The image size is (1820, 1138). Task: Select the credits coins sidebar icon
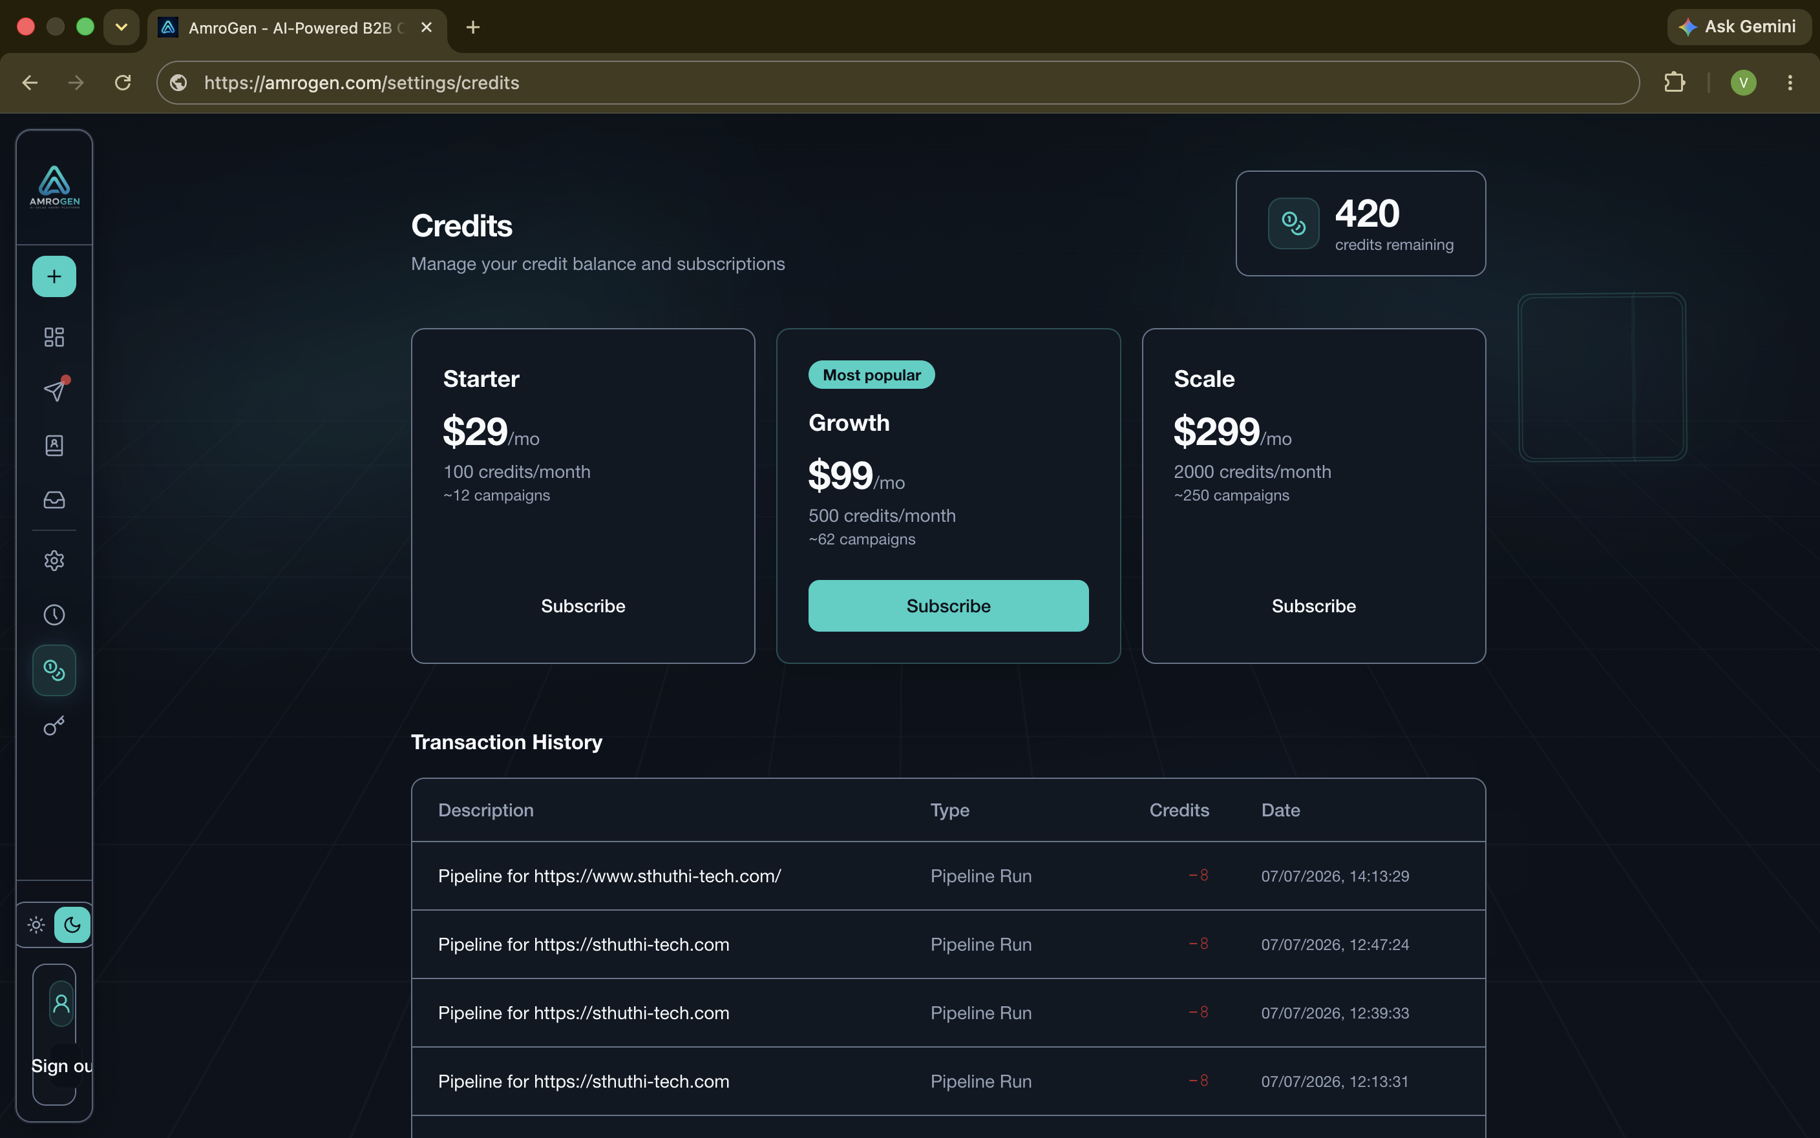pyautogui.click(x=54, y=670)
